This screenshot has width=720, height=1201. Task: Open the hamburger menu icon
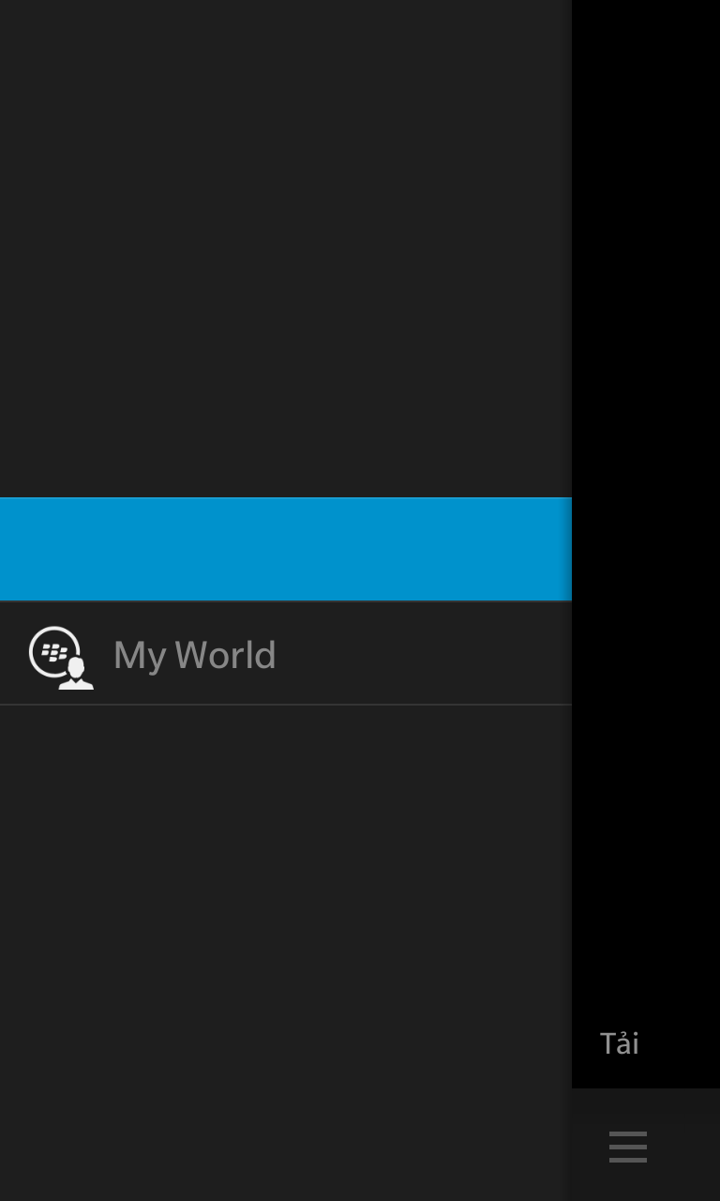tap(627, 1146)
